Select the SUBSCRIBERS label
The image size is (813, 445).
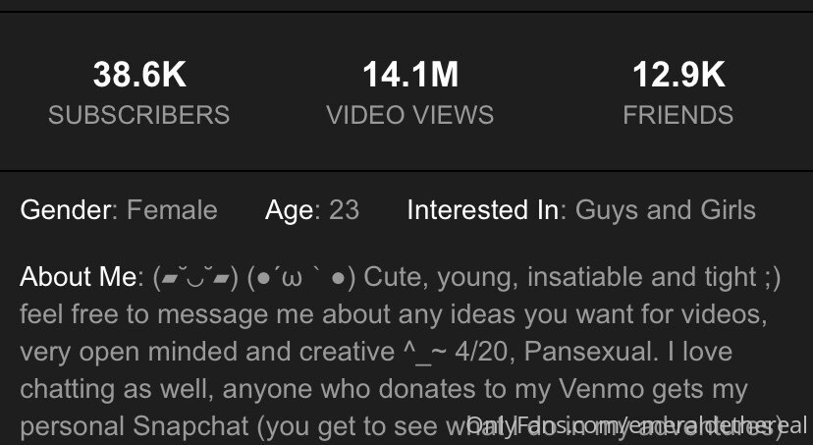[x=139, y=115]
